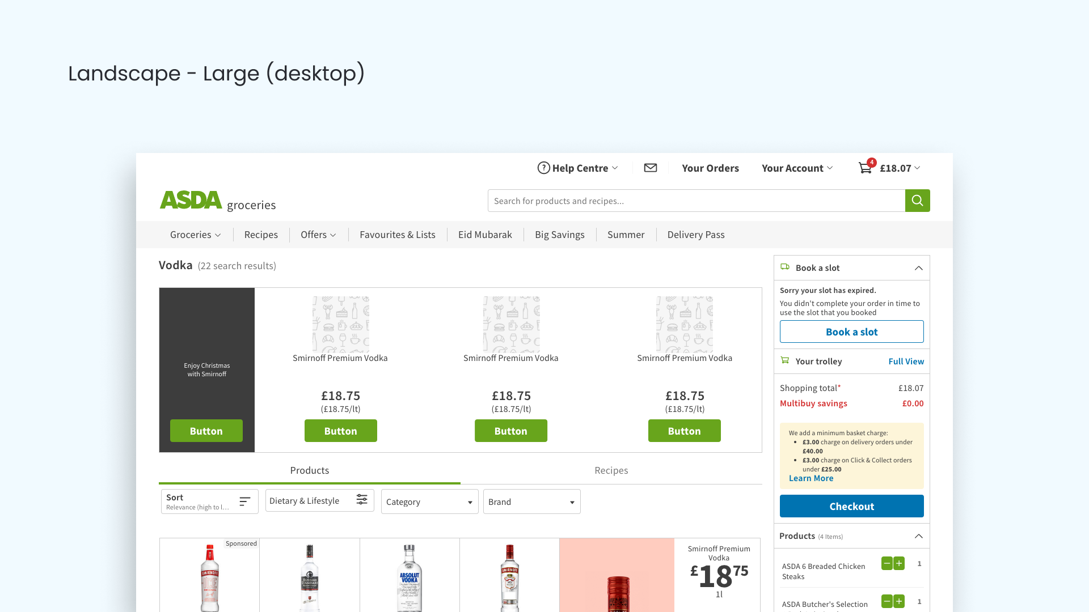Click the middle Smirnoff Premium Vodka Button

pyautogui.click(x=511, y=431)
